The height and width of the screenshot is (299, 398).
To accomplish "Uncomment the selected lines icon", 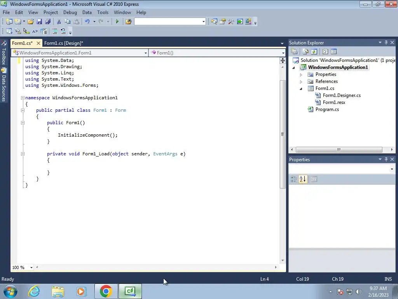I will click(63, 31).
